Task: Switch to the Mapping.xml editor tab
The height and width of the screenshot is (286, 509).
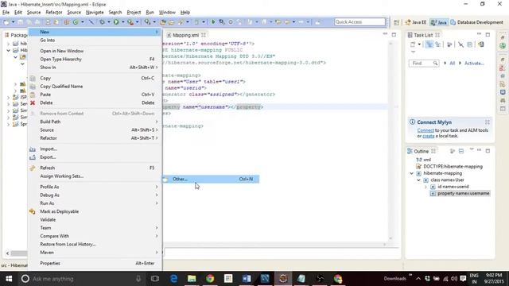Action: tap(185, 35)
